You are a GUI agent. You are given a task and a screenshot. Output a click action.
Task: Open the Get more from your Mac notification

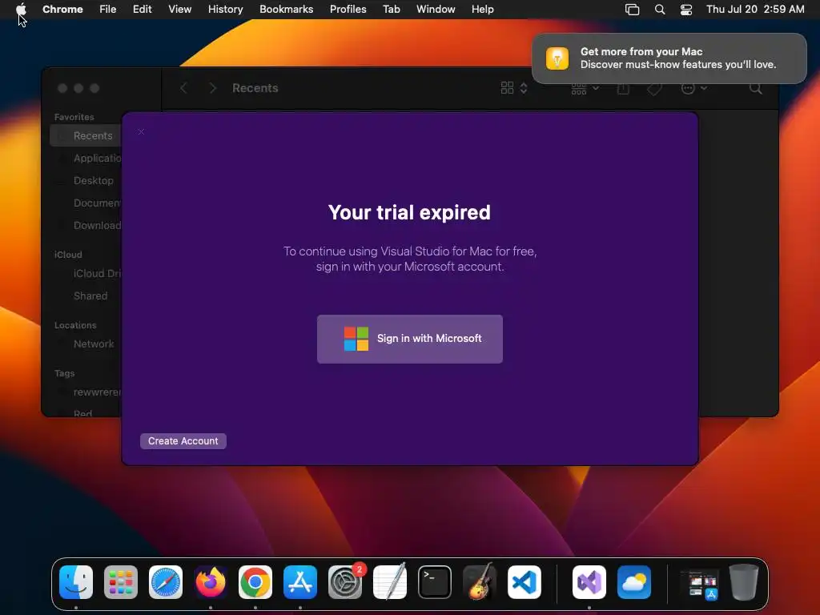coord(669,58)
